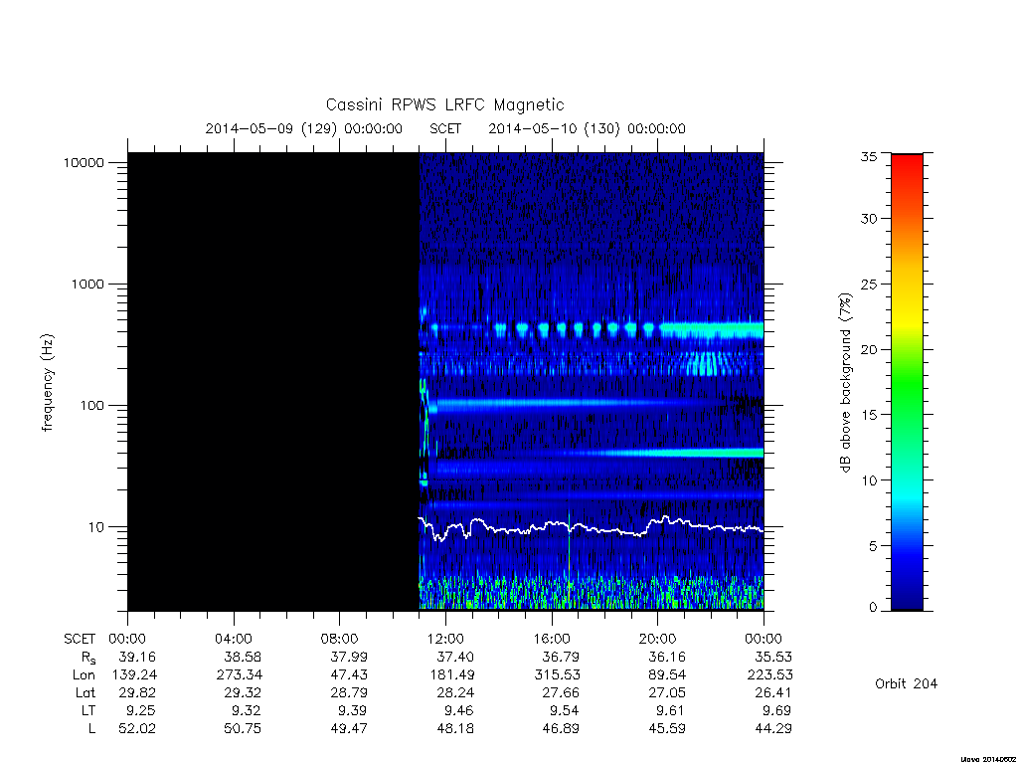Click the LT value '9.46'

coord(458,710)
